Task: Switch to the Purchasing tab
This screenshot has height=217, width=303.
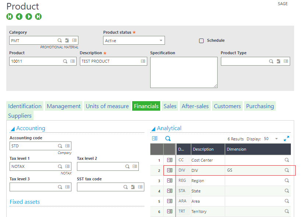Action: [x=260, y=106]
